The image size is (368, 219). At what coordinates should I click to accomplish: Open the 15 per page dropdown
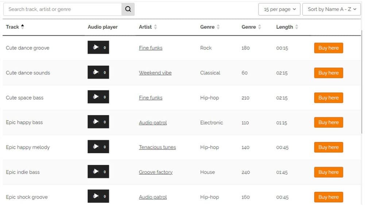pyautogui.click(x=279, y=9)
